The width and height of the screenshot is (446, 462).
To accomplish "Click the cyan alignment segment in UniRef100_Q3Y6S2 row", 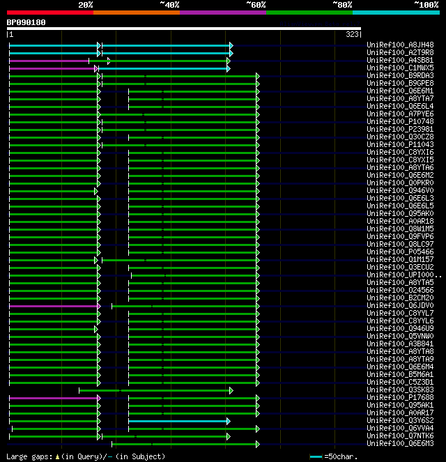I will pos(178,421).
